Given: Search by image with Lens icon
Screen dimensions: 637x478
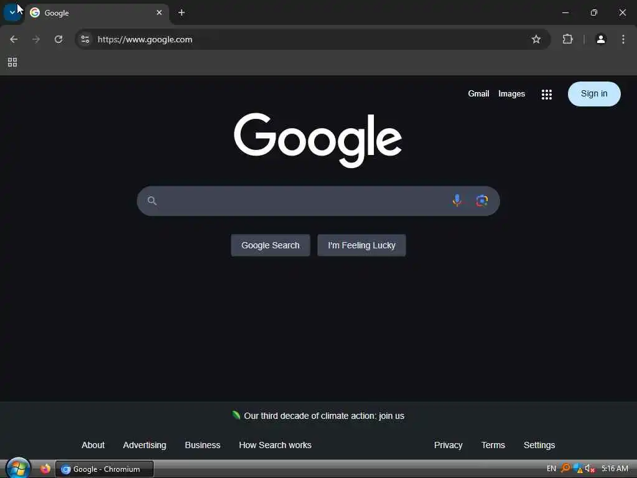Looking at the screenshot, I should (x=482, y=201).
